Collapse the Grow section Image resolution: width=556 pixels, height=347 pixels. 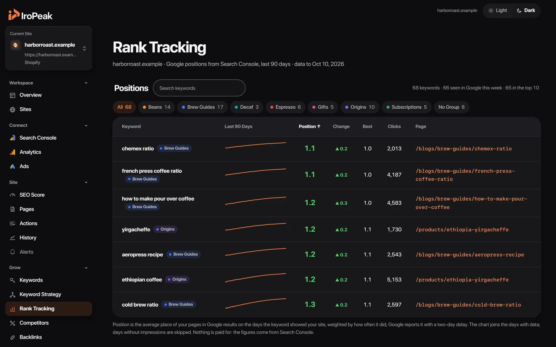(x=86, y=268)
